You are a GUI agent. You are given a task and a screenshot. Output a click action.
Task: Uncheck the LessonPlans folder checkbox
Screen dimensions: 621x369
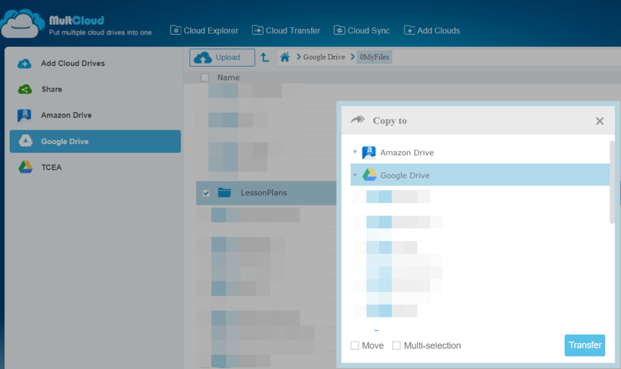206,193
